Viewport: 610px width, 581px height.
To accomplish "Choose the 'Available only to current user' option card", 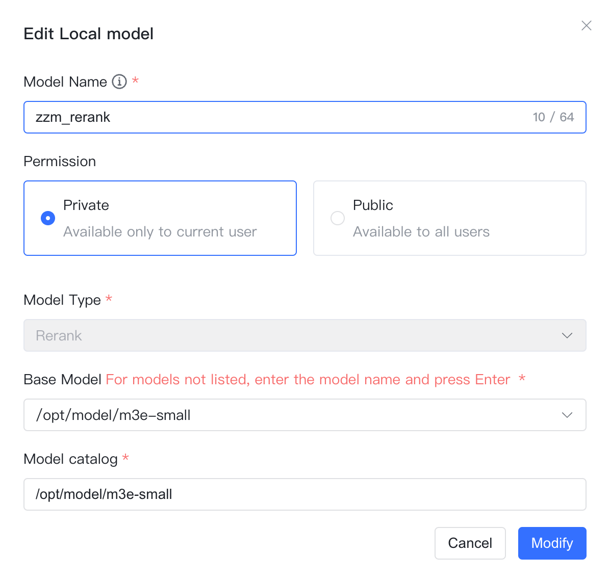I will pyautogui.click(x=160, y=218).
